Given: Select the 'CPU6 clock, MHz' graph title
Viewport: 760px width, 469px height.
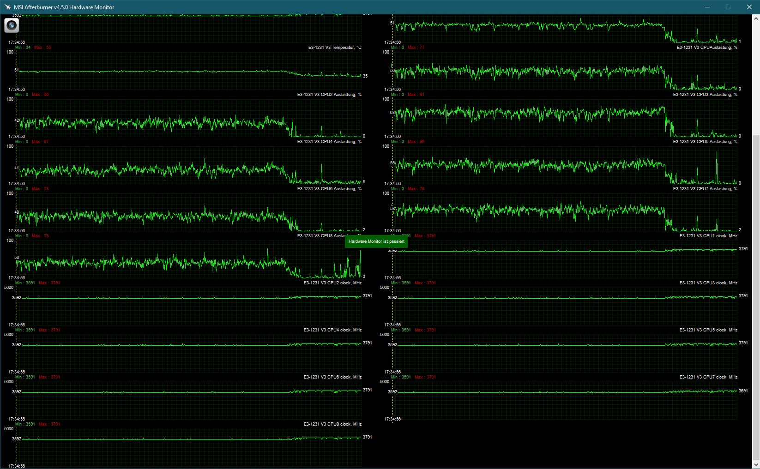Looking at the screenshot, I should pos(332,377).
